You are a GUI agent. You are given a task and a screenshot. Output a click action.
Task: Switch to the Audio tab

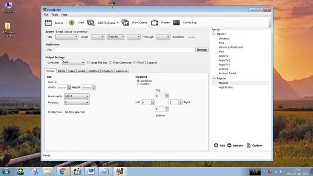[82, 71]
